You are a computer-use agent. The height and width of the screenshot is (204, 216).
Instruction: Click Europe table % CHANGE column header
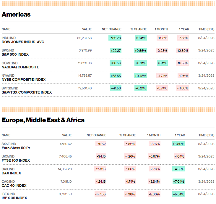click(128, 135)
